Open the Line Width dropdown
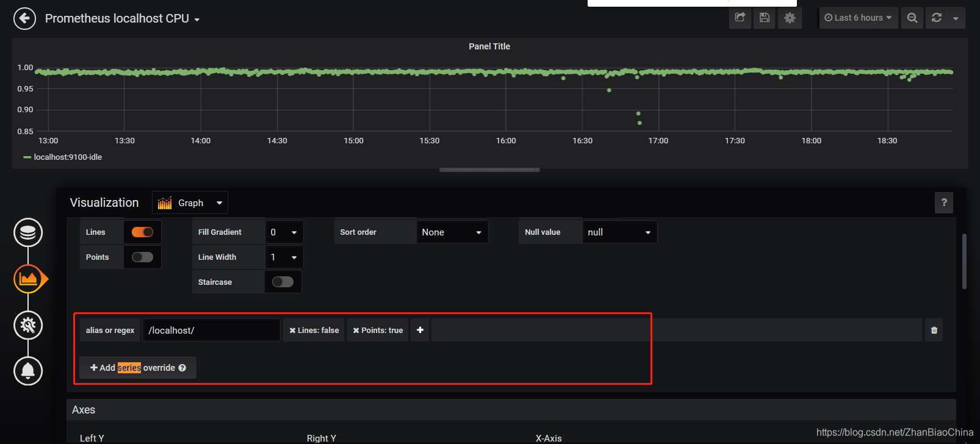This screenshot has width=980, height=444. coord(284,257)
